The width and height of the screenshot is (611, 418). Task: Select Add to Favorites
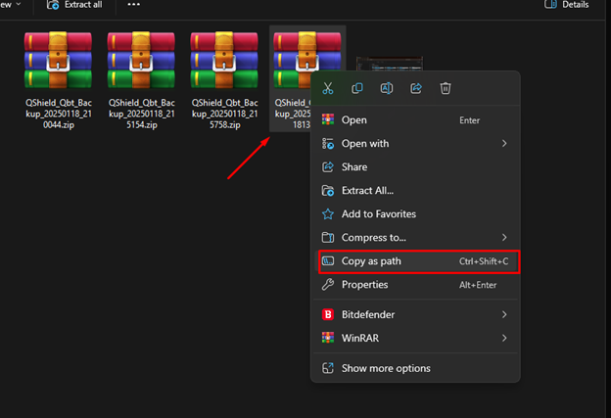coord(415,213)
